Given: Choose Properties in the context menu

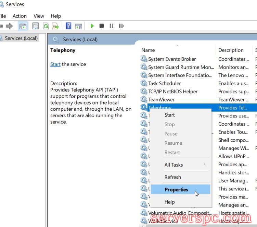Looking at the screenshot, I should click(x=176, y=190).
